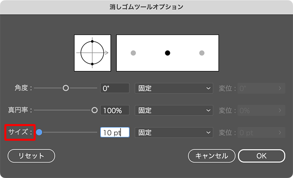Click the サイズ value field showing 10 pt

click(115, 133)
